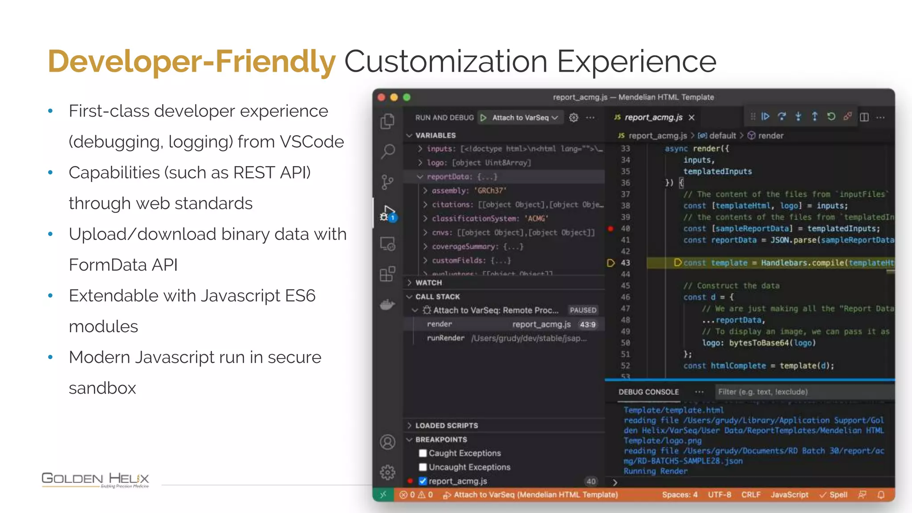Collapse the BREAKPOINTS section
This screenshot has width=912, height=513.
click(x=409, y=440)
